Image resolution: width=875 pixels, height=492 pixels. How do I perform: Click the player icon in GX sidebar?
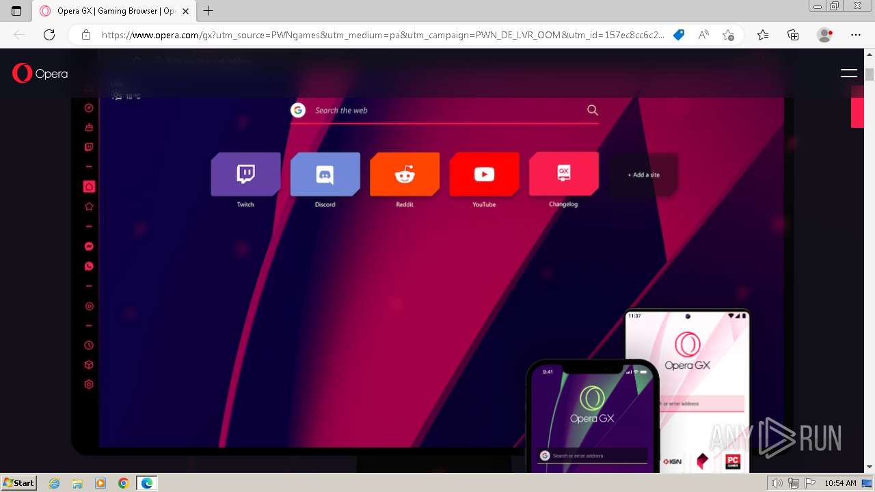click(89, 306)
